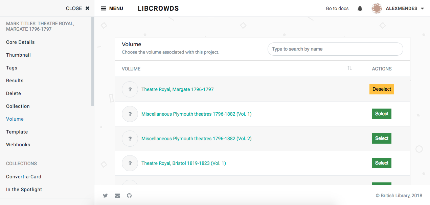Select the Theatre Royal, Bristol 1819-1823 volume

[382, 163]
